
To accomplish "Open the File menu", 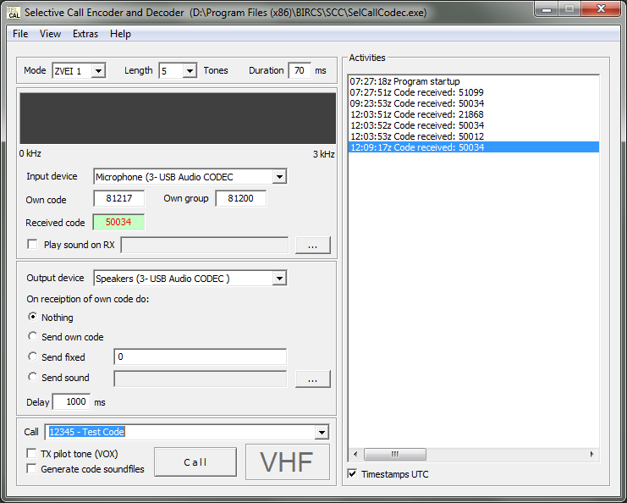I will point(20,34).
